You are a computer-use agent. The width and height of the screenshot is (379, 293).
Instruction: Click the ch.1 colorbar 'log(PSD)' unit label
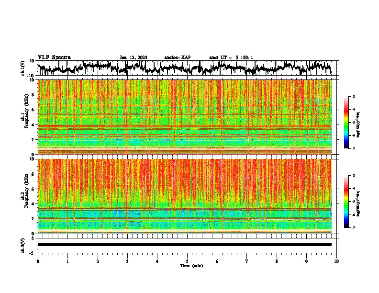(x=358, y=124)
